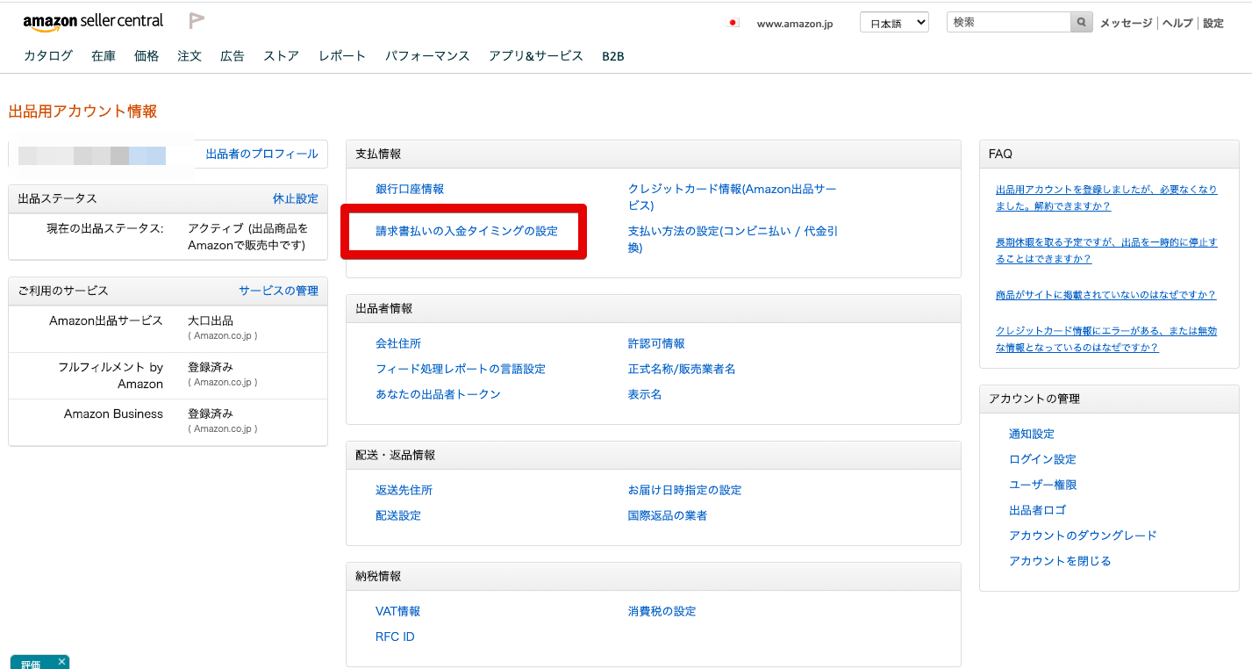Open 配送設定 link
This screenshot has height=669, width=1252.
pyautogui.click(x=398, y=515)
